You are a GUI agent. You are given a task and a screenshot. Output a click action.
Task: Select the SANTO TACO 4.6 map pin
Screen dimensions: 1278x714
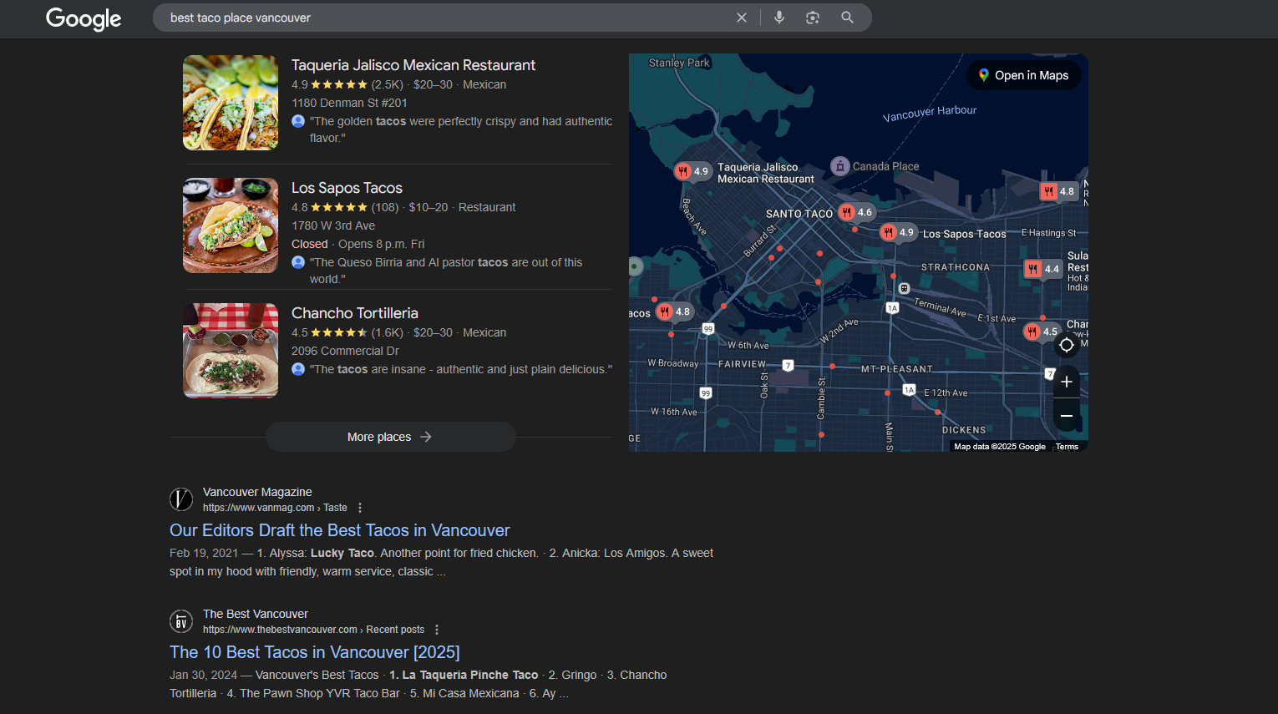(856, 212)
